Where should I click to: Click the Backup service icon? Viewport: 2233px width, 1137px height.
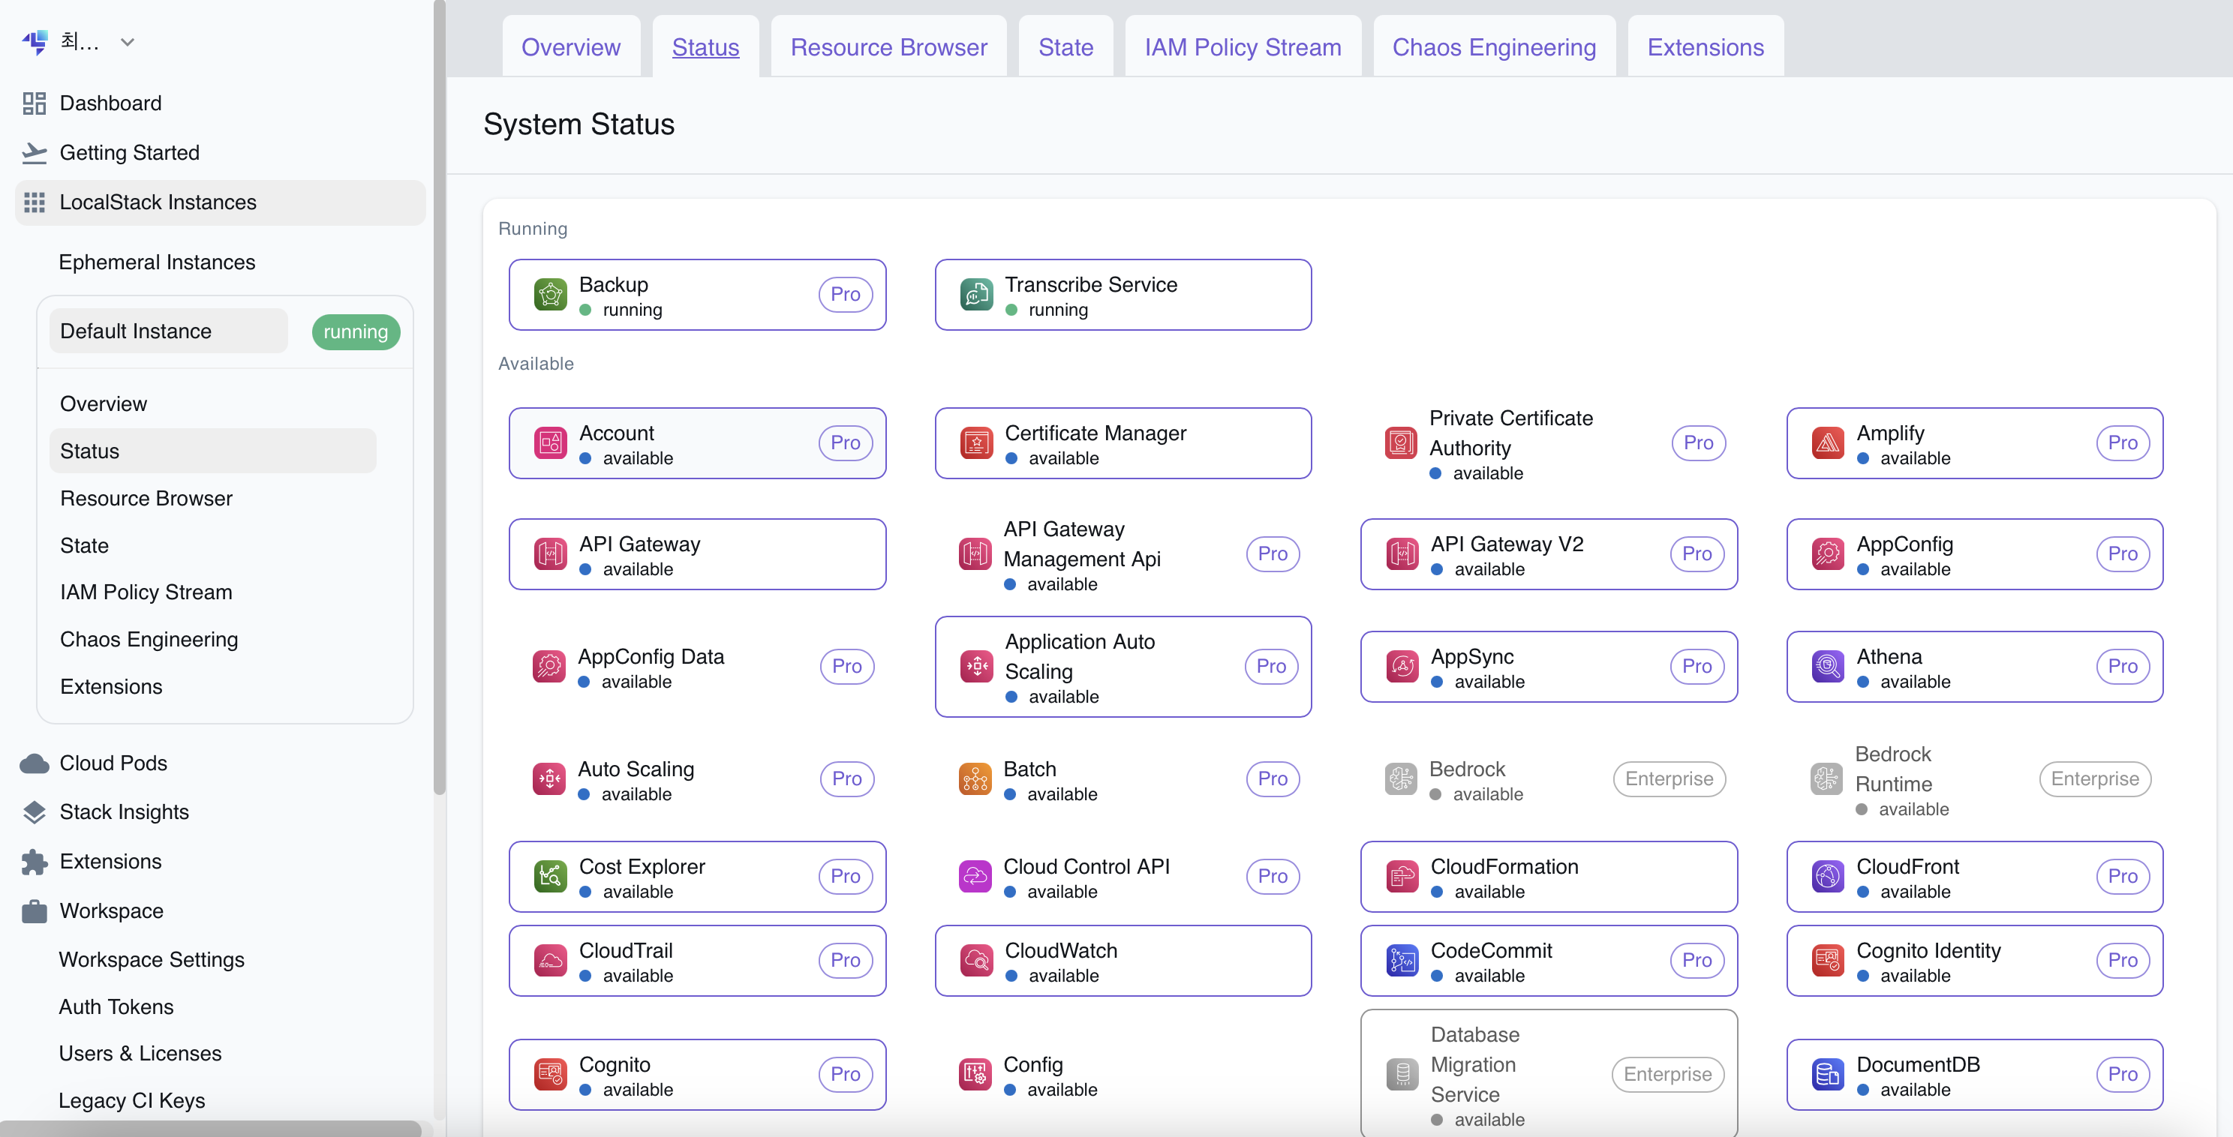click(x=551, y=295)
